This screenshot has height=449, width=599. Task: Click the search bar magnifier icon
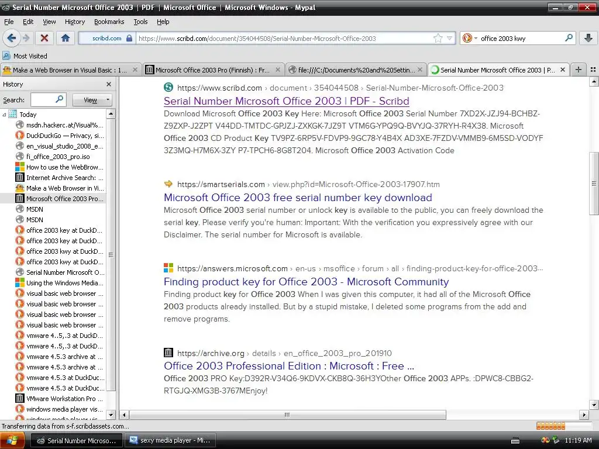[569, 38]
